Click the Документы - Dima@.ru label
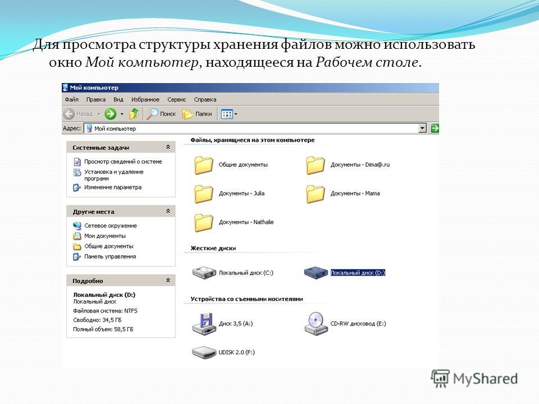This screenshot has width=539, height=404. pos(360,164)
